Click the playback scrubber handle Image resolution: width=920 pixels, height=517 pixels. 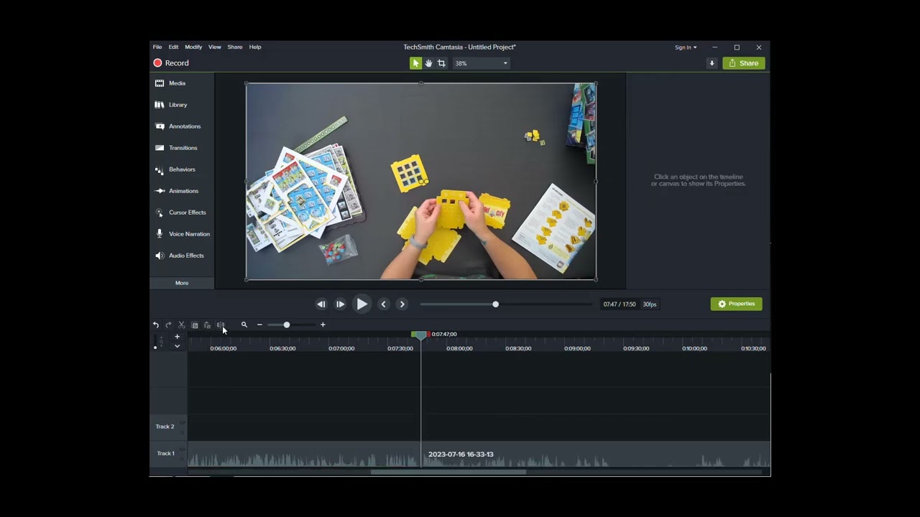495,304
